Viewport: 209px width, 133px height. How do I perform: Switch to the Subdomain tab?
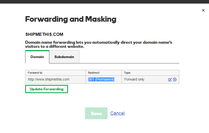64,57
